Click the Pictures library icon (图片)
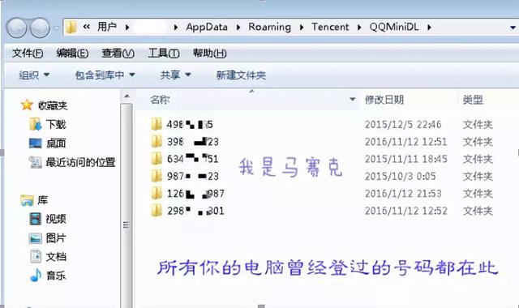Image resolution: width=519 pixels, height=308 pixels. (36, 237)
